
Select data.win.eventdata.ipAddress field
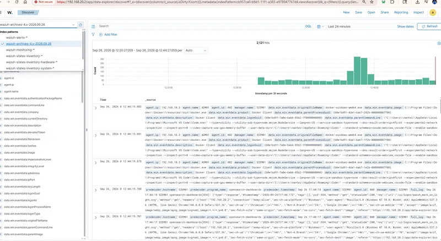point(21,173)
